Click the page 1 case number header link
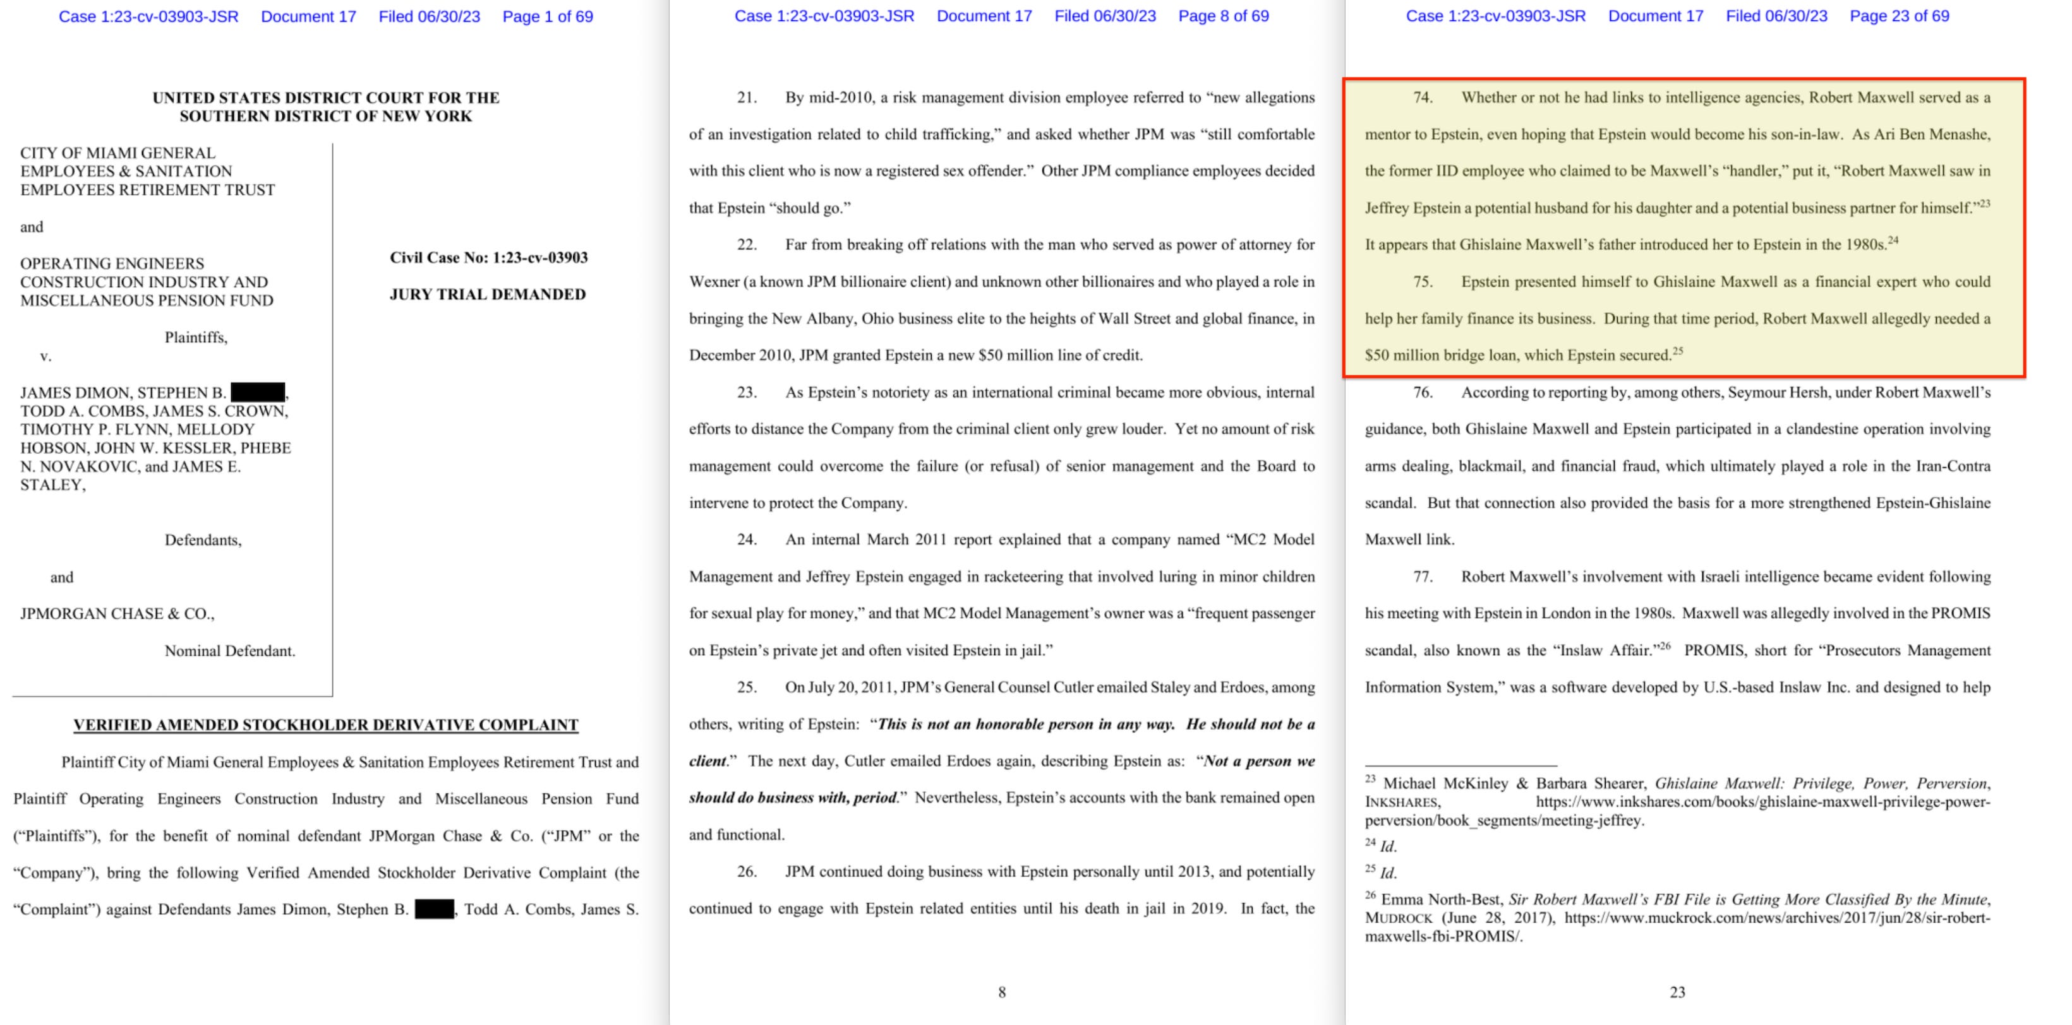2072x1025 pixels. click(x=148, y=16)
